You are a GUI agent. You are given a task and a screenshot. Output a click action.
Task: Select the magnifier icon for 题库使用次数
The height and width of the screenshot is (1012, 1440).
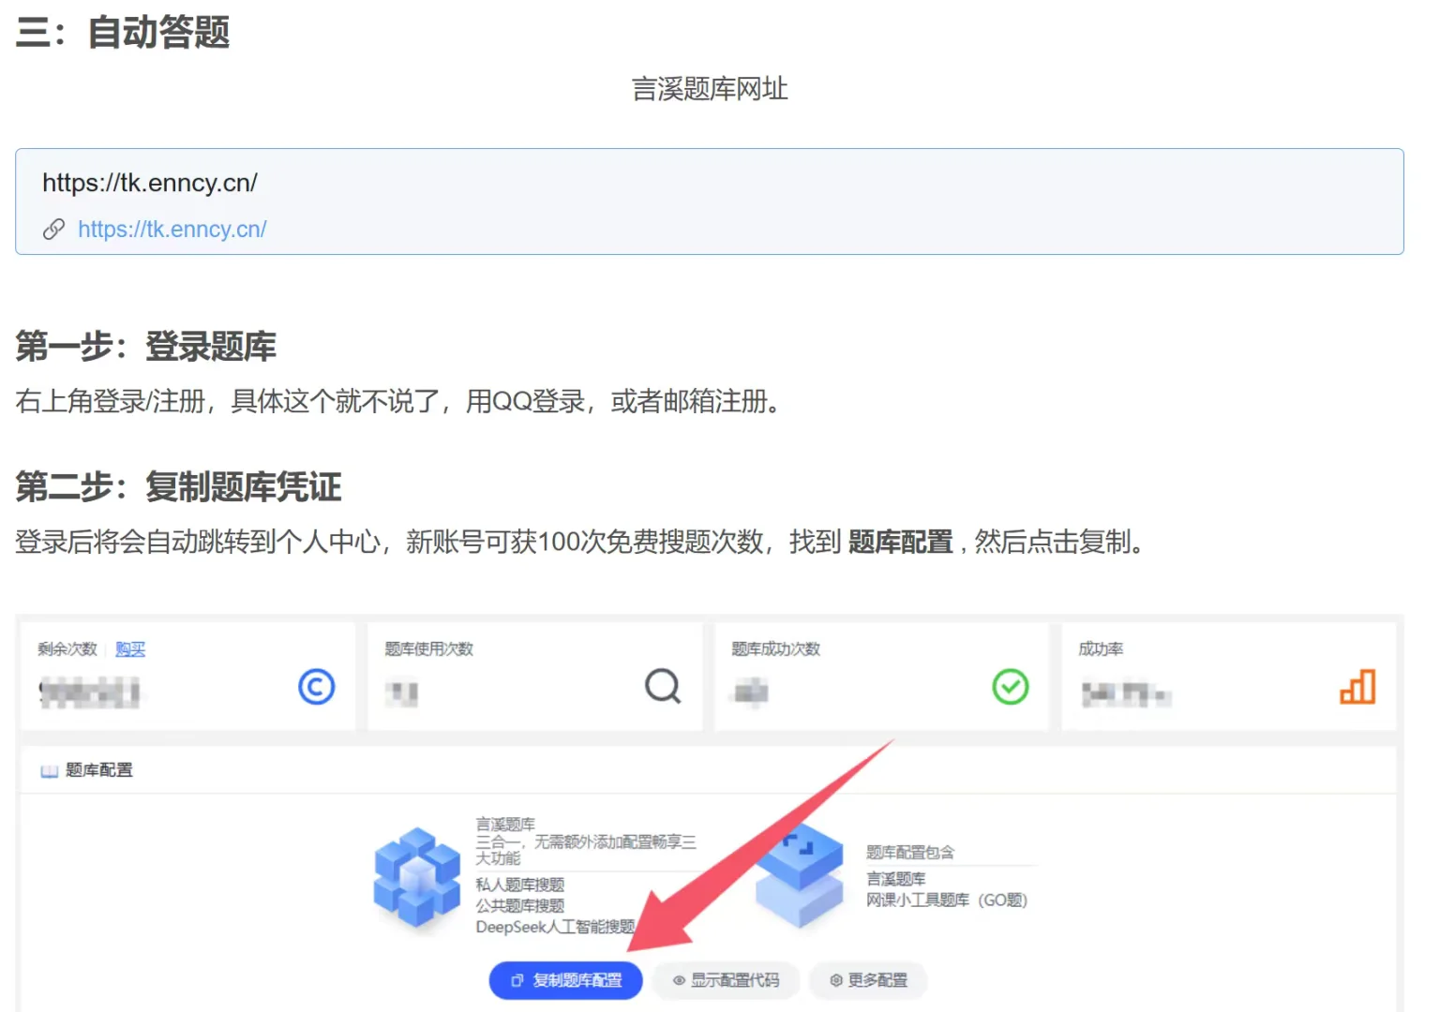[x=664, y=687]
